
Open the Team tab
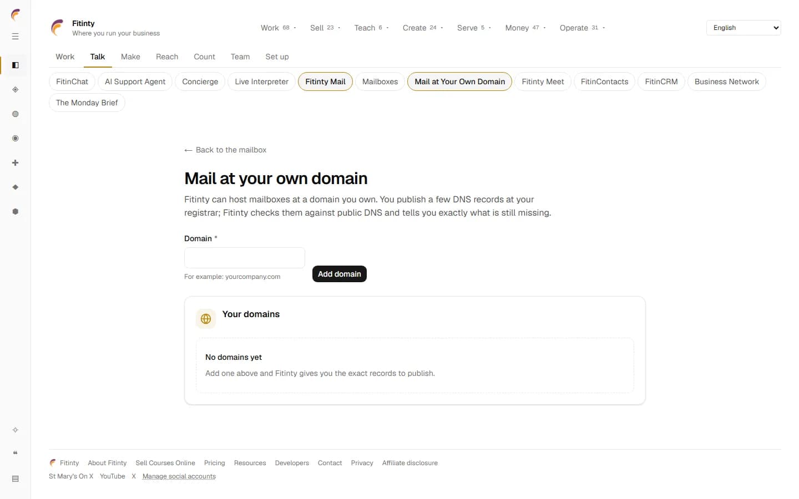pos(240,57)
